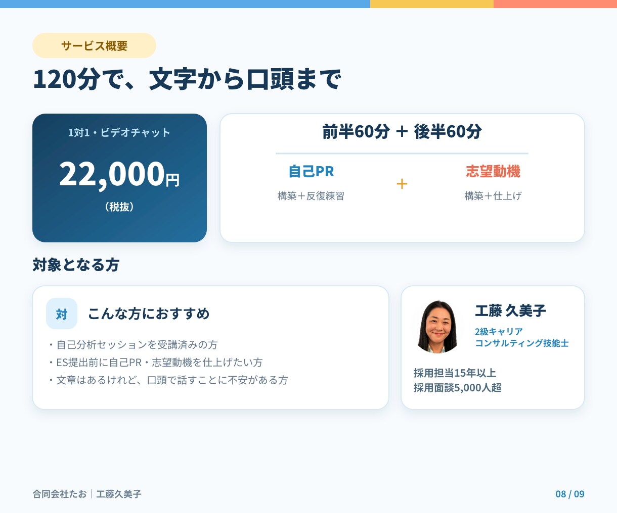Select the 構築＋反復練習 caption
The width and height of the screenshot is (617, 513).
311,196
